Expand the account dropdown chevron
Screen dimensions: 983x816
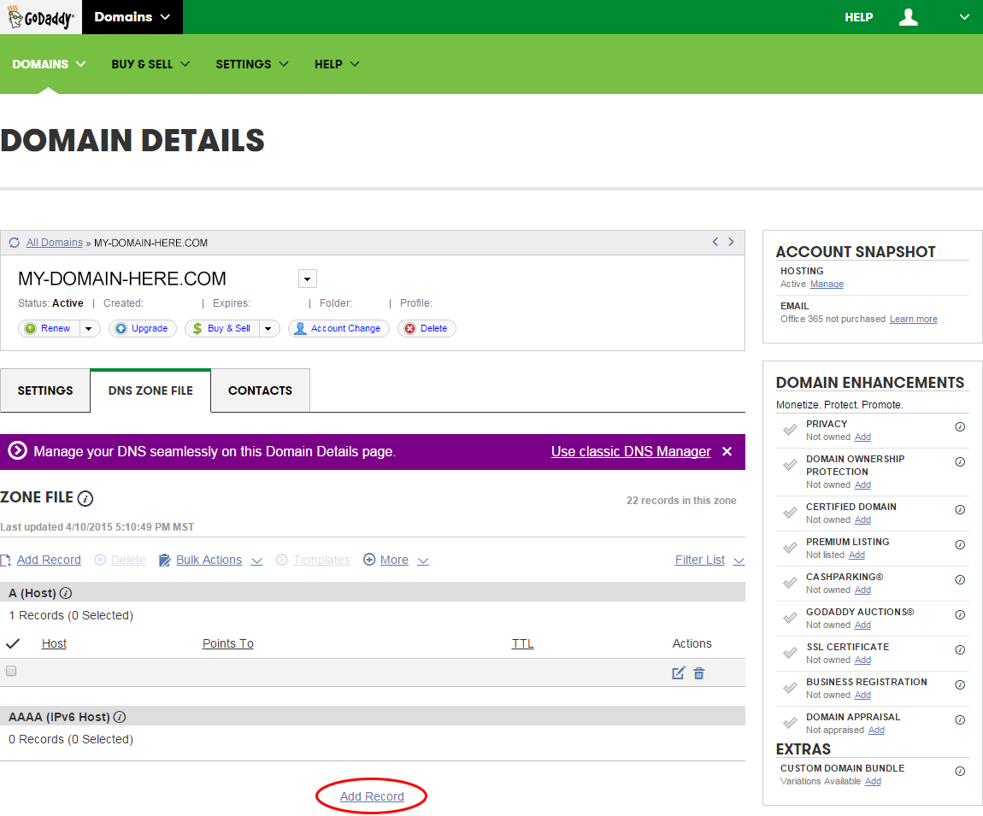click(964, 17)
